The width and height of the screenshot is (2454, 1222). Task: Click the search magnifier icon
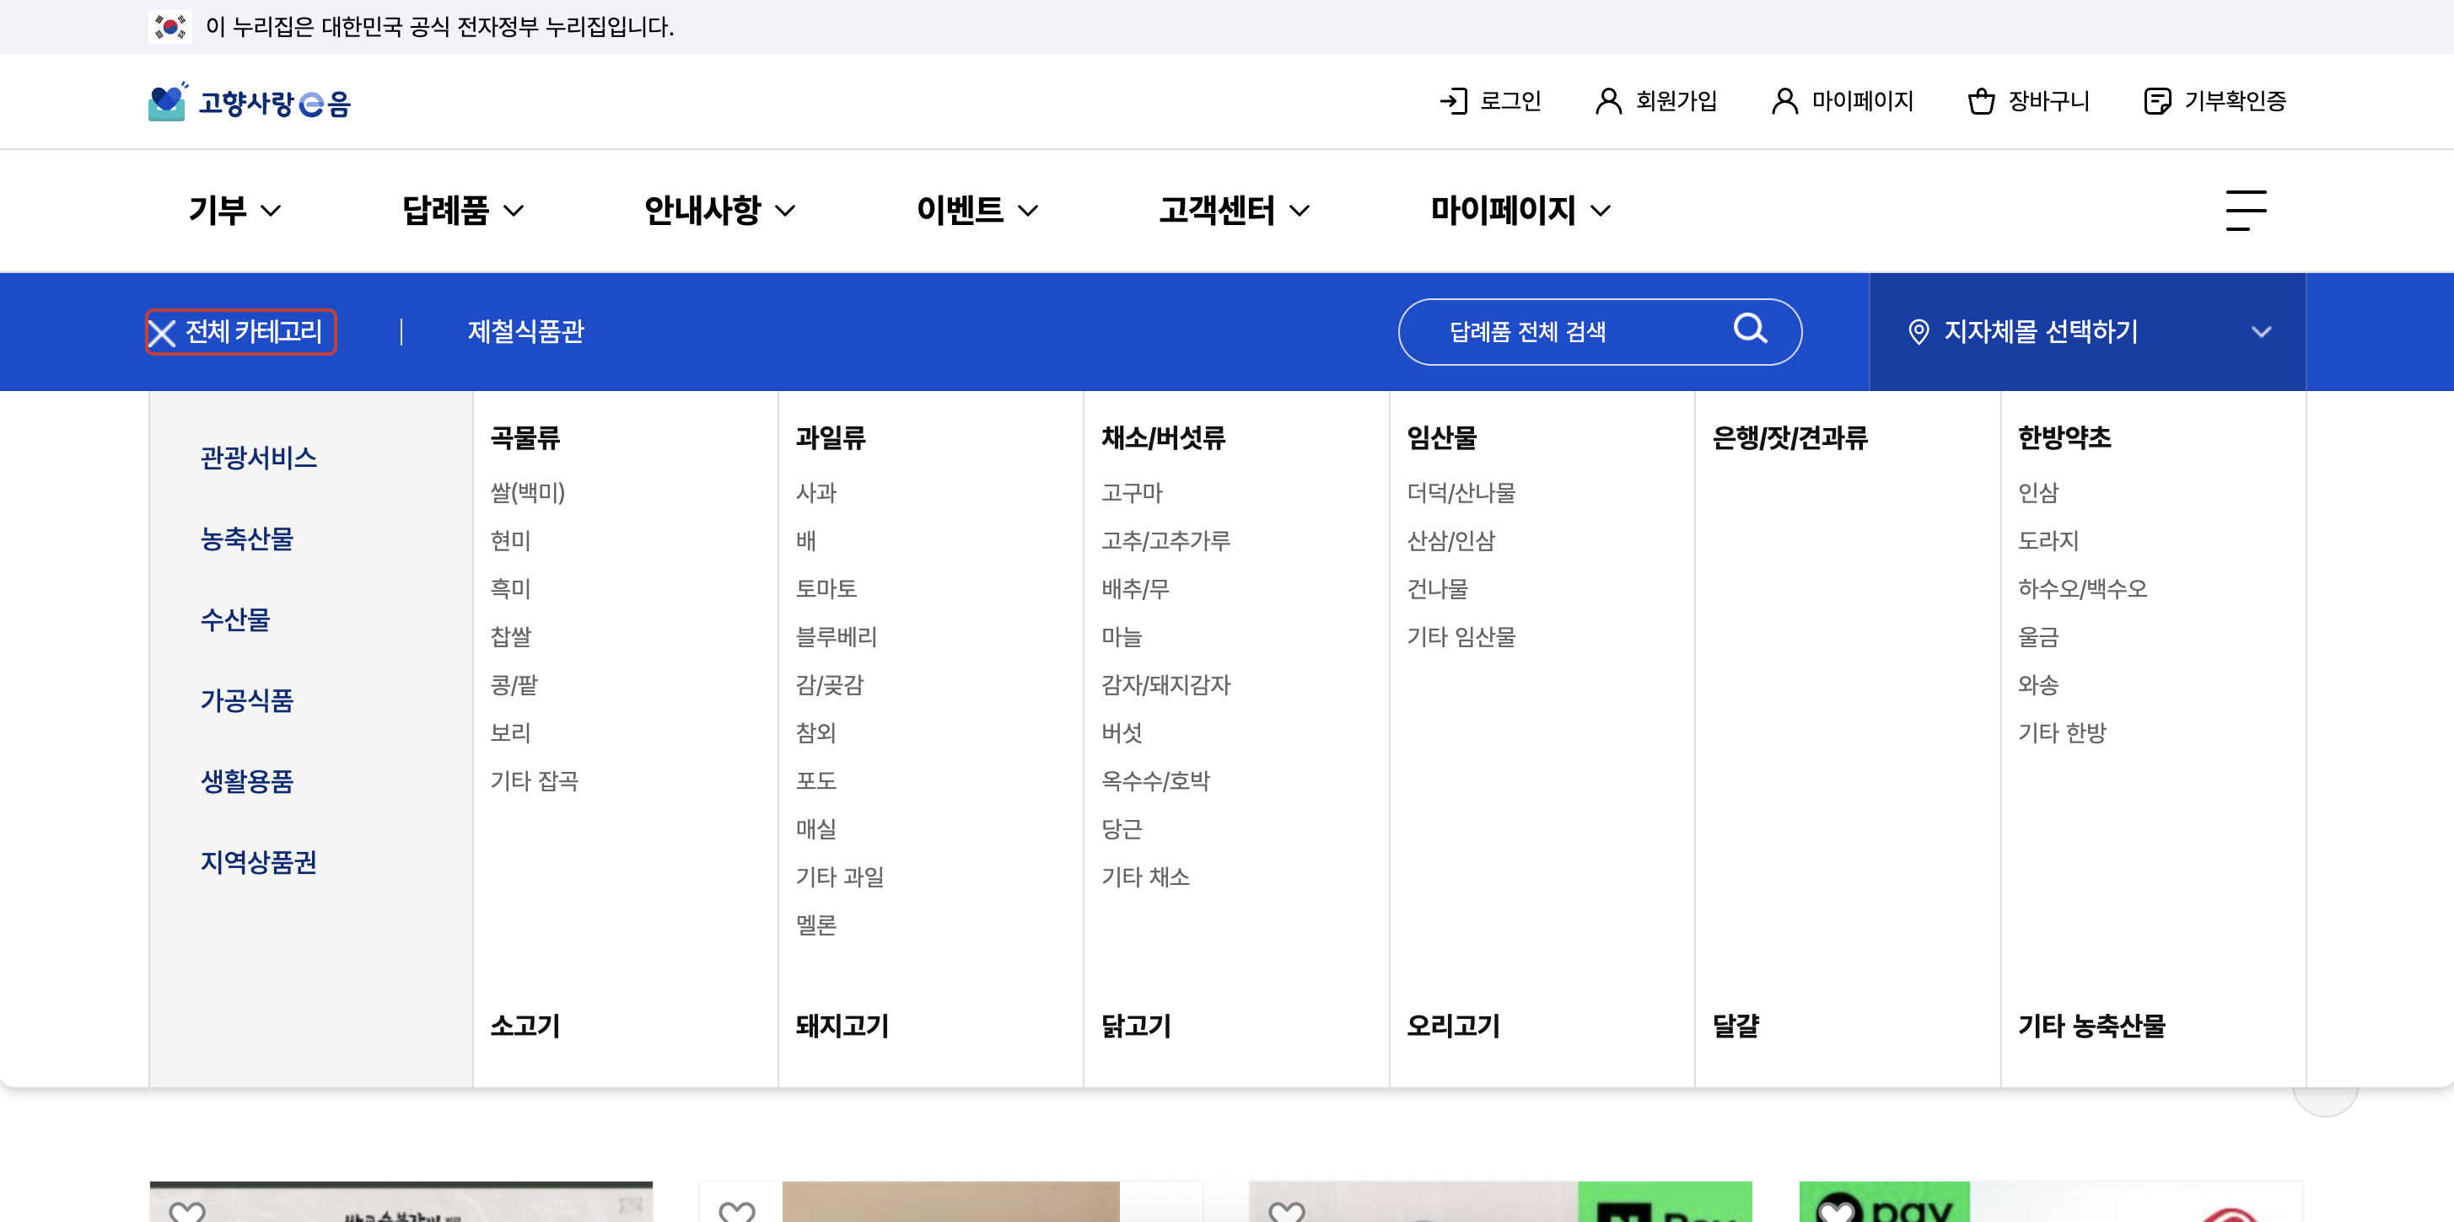(x=1750, y=330)
